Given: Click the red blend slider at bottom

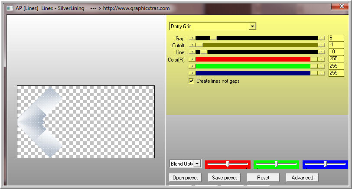Looking at the screenshot, I should 228,165.
